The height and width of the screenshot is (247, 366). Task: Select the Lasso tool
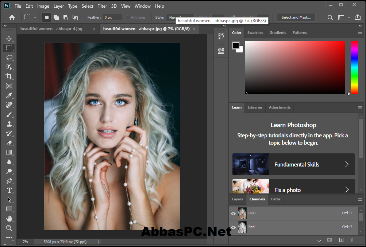[9, 58]
